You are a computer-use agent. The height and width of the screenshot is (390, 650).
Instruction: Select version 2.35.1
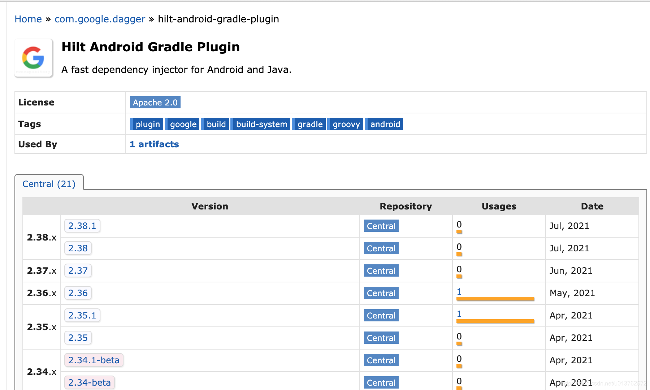[82, 316]
